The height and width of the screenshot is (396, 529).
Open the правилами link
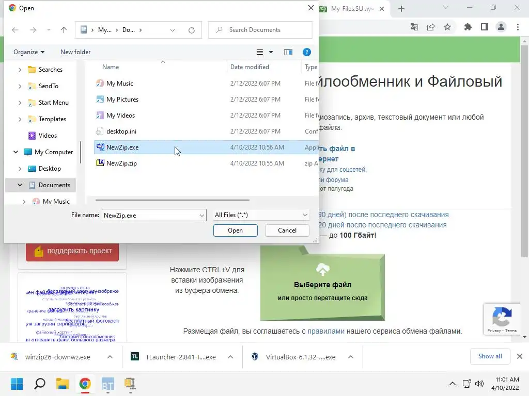(326, 331)
